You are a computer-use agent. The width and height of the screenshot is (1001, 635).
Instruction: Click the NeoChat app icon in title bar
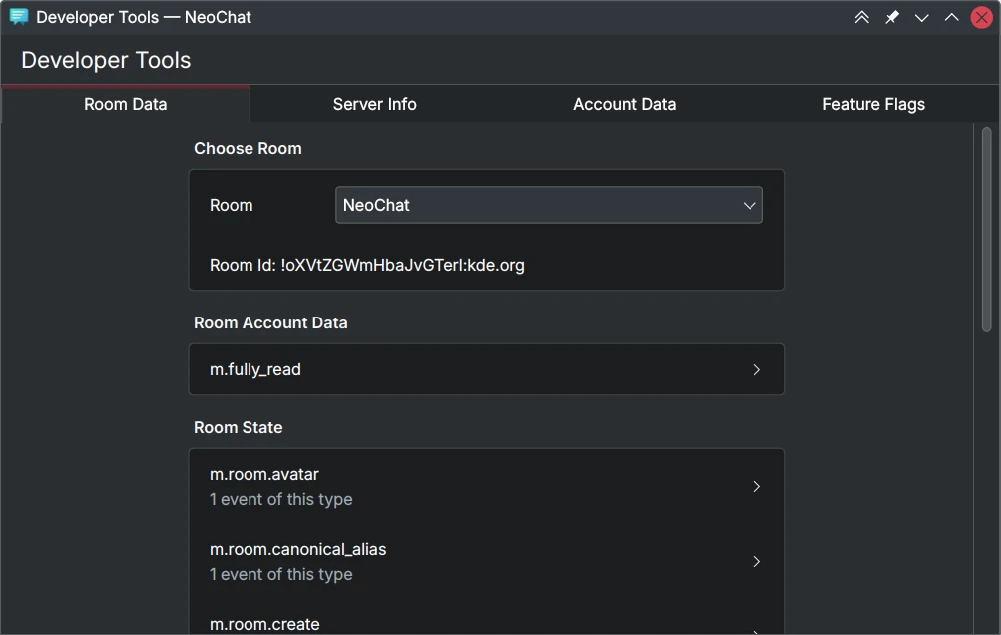pos(19,17)
